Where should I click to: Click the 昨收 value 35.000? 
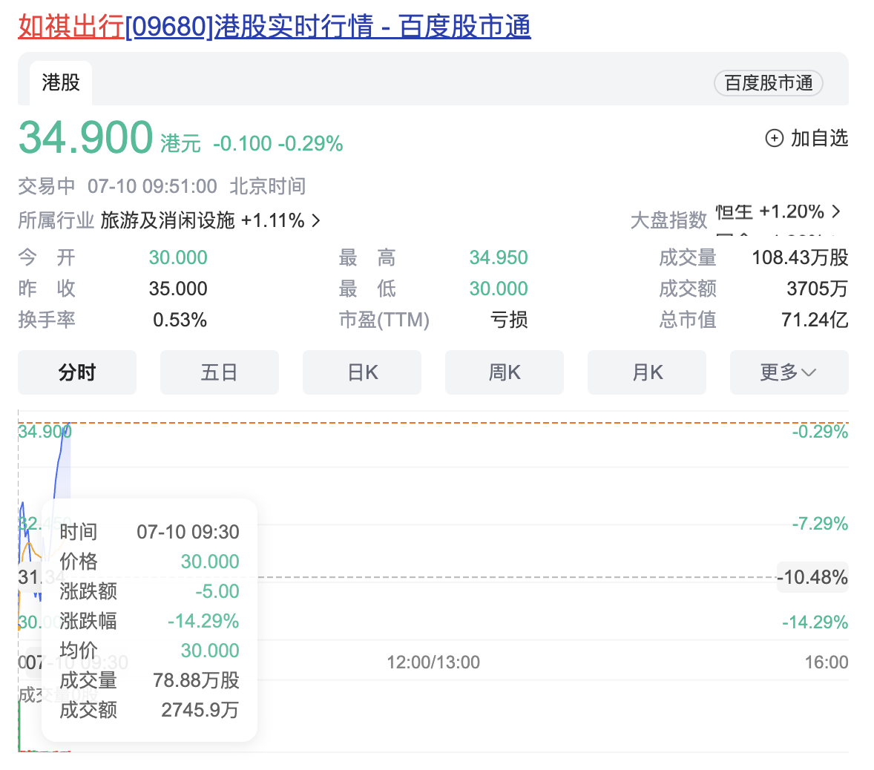[178, 289]
